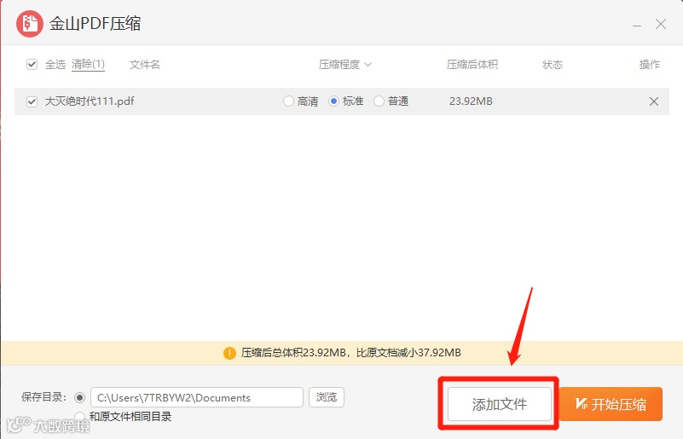Image resolution: width=683 pixels, height=439 pixels.
Task: Select the custom save directory radio button
Action: click(x=79, y=397)
